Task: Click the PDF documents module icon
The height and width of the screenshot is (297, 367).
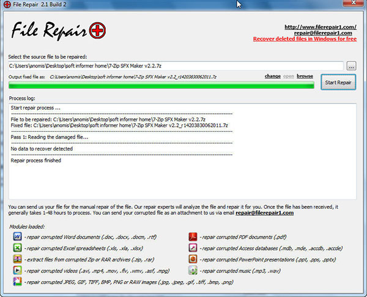Action: pyautogui.click(x=193, y=236)
